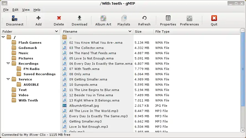Click the red Quit icon
This screenshot has height=138, width=246.
[214, 18]
